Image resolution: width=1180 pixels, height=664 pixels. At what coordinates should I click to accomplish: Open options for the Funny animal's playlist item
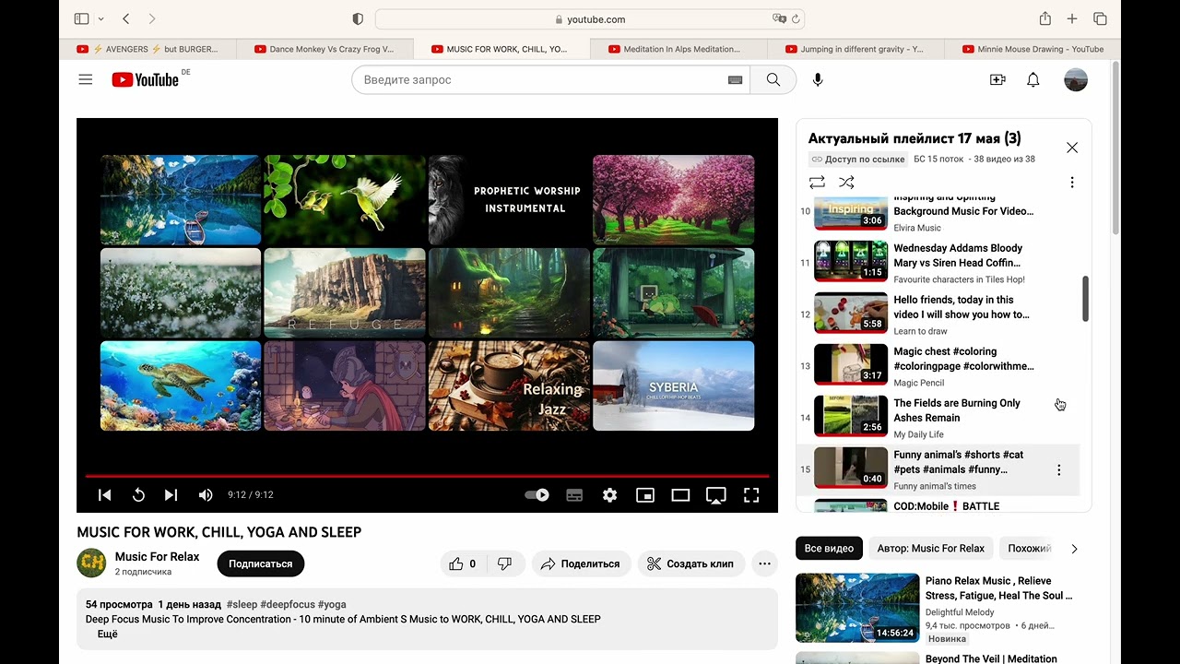click(x=1058, y=470)
